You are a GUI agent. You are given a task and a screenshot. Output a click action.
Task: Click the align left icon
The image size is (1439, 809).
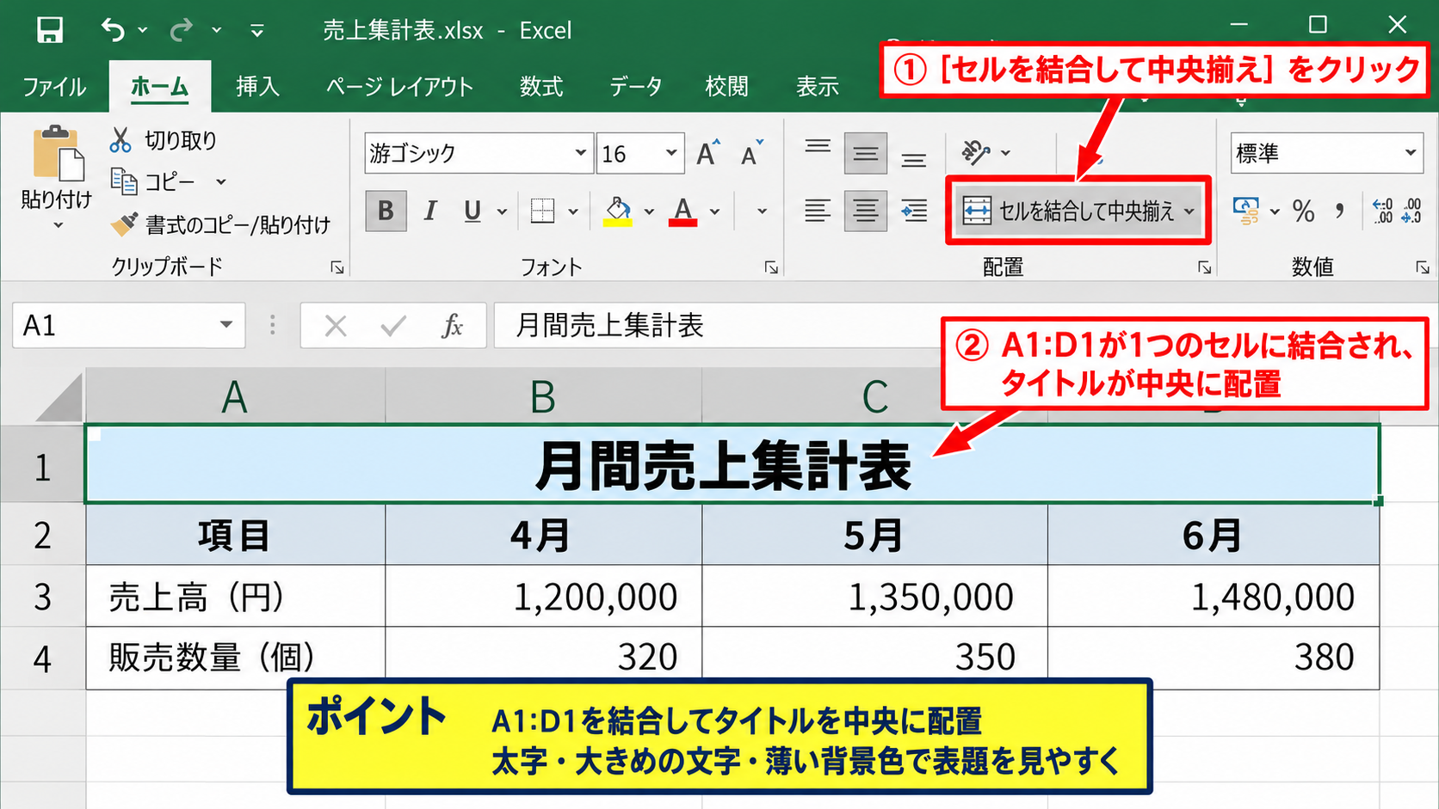pos(818,211)
